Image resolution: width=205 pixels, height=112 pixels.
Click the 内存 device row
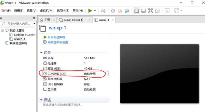pos(76,58)
